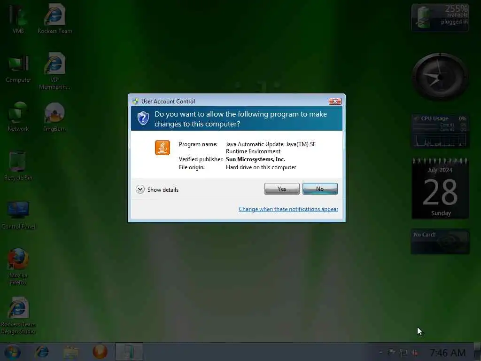Launch Internet Explorer from the taskbar

(42, 352)
